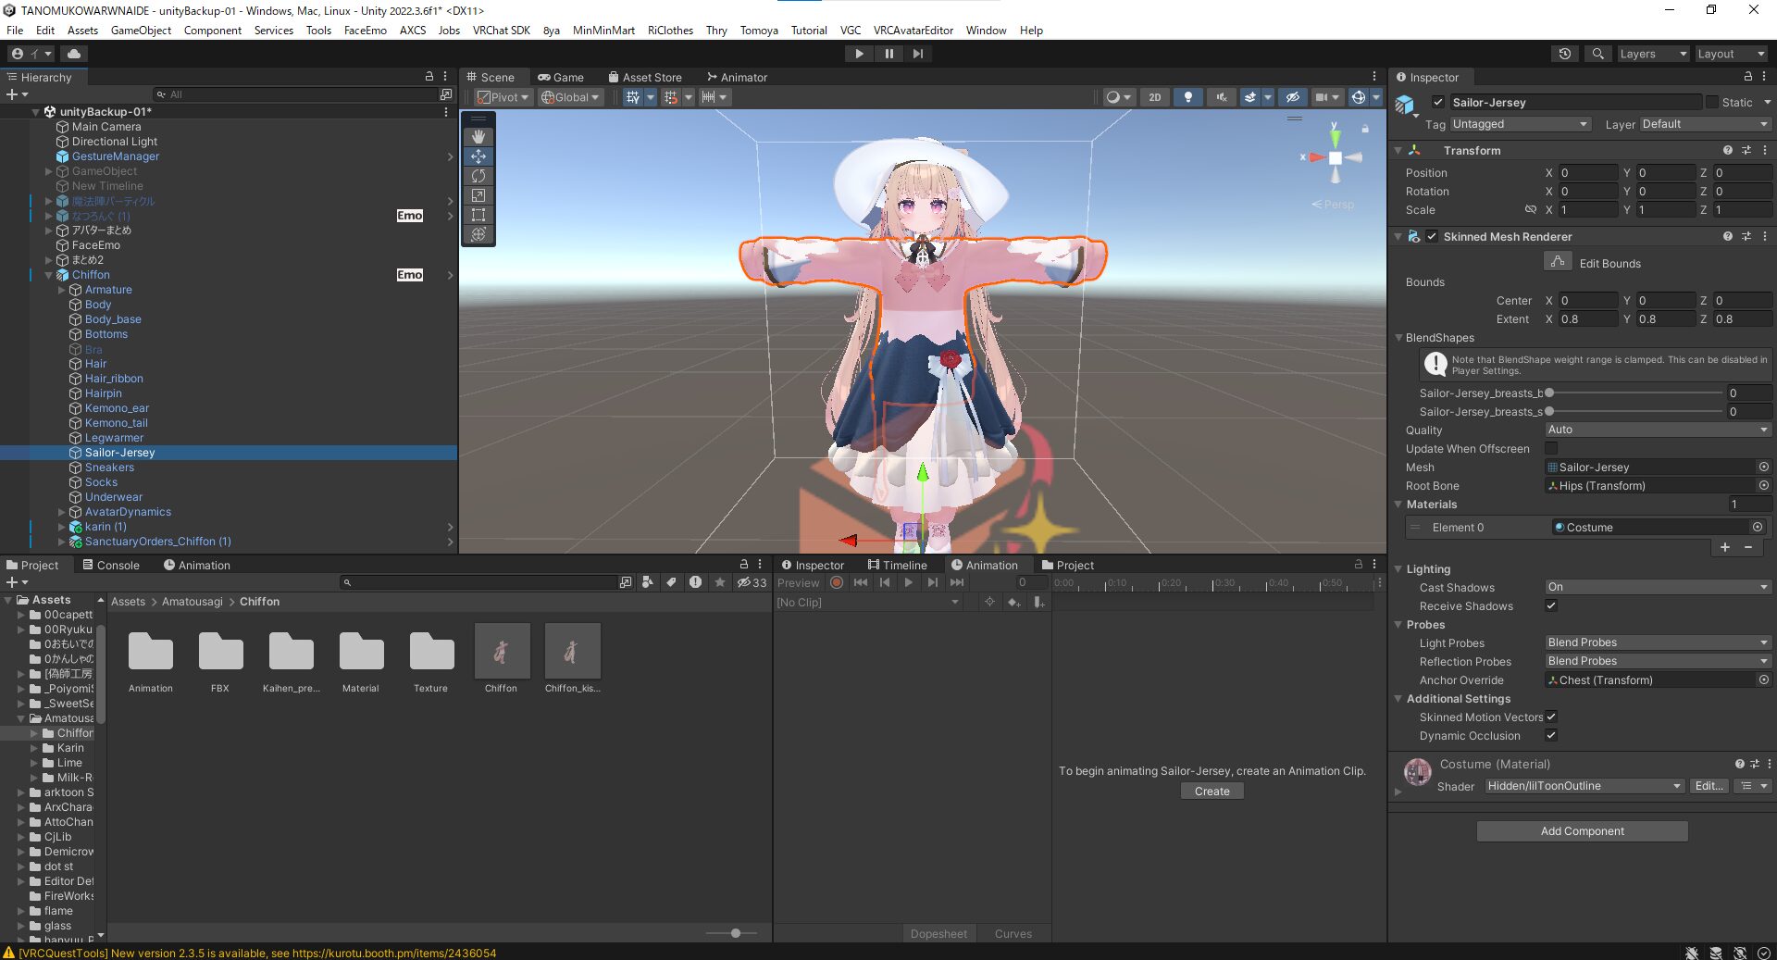Click Create to make an Animation Clip
The width and height of the screenshot is (1777, 960).
click(x=1211, y=791)
